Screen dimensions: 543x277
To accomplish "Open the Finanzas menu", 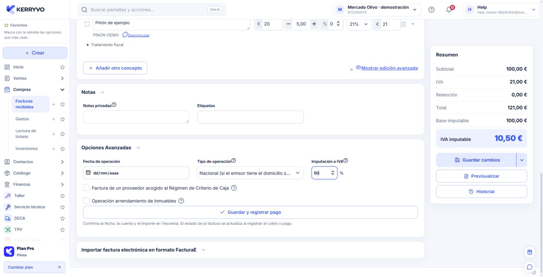I will pos(35,185).
